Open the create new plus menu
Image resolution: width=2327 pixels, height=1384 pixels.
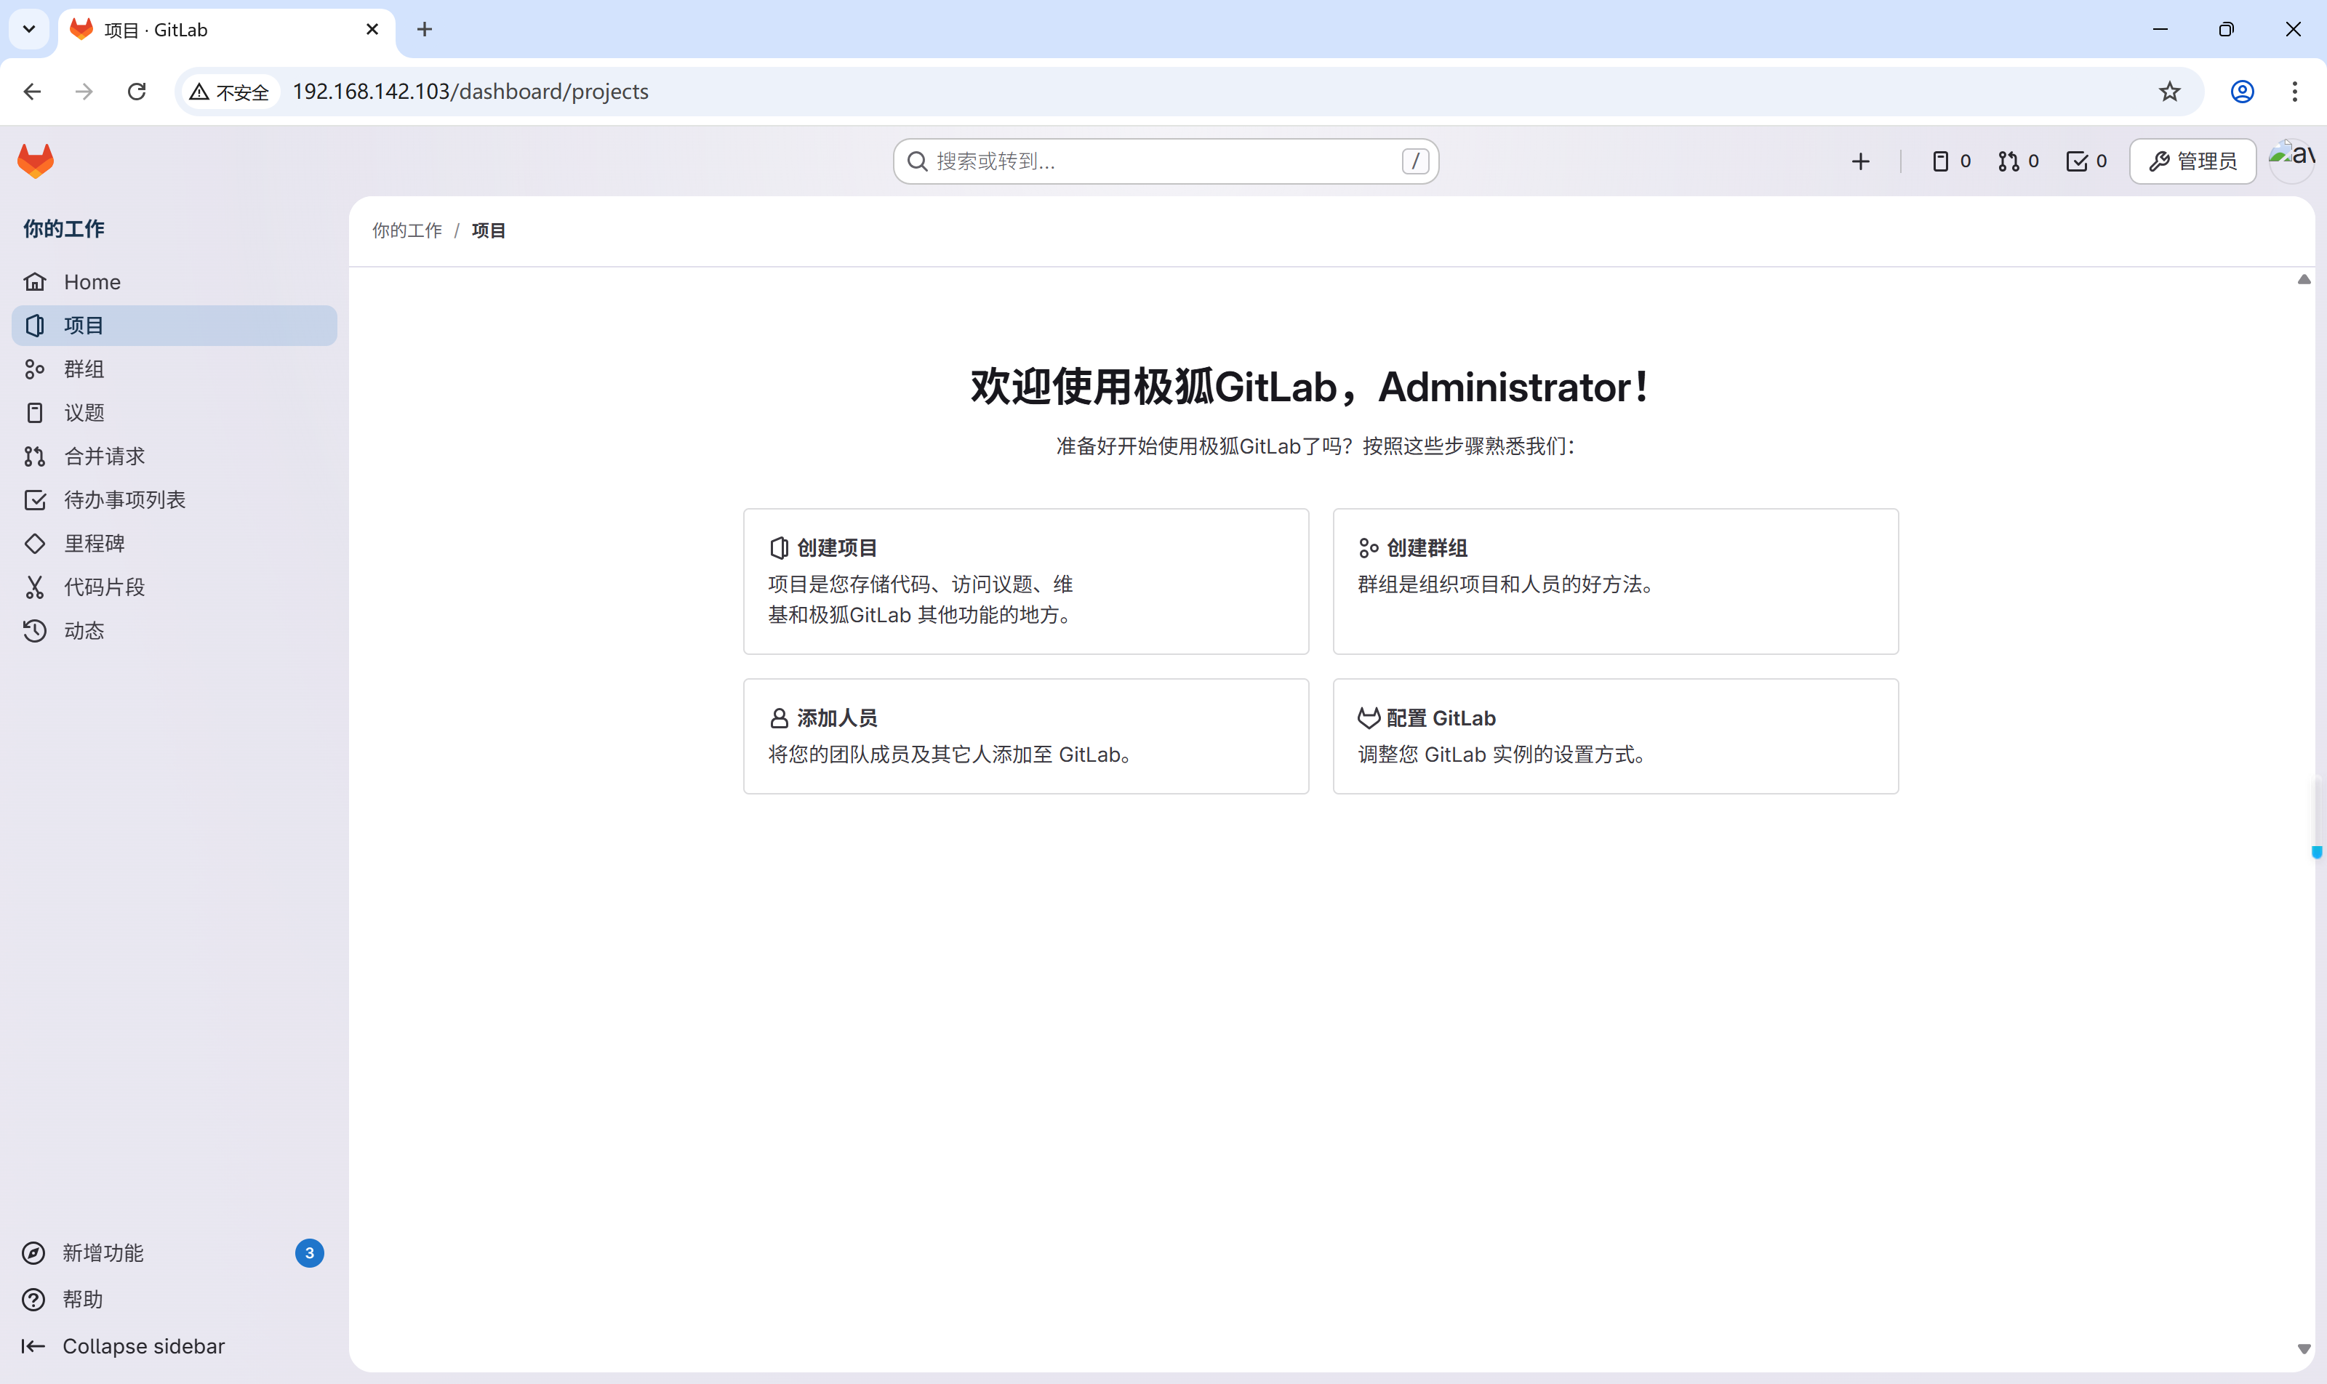click(1859, 161)
